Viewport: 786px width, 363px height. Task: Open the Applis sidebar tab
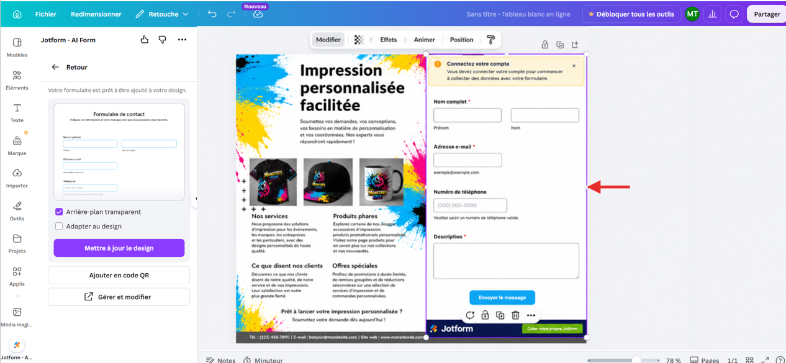pos(17,276)
